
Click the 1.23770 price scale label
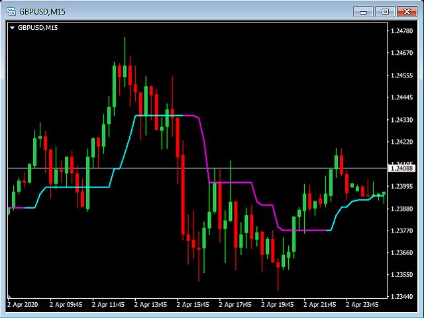pos(402,231)
